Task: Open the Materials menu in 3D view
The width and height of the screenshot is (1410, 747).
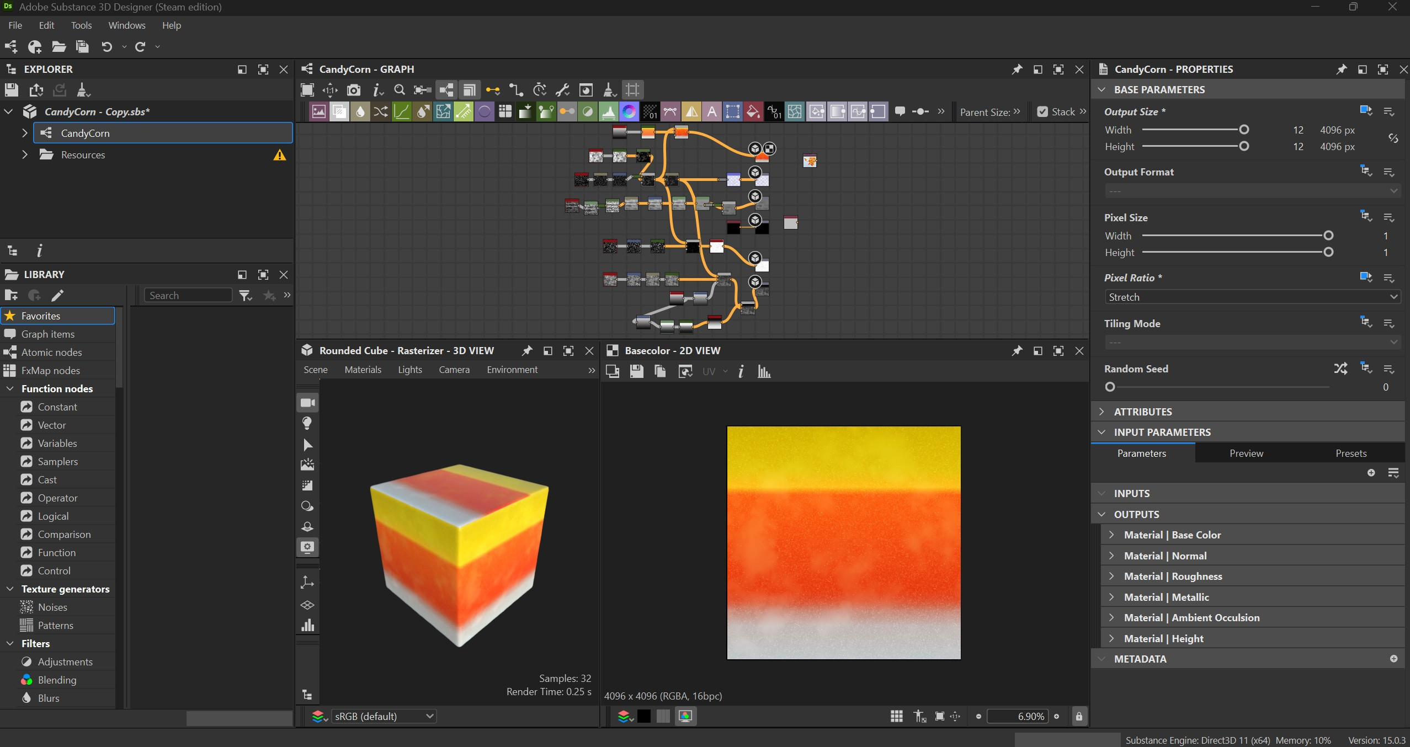Action: (x=363, y=370)
